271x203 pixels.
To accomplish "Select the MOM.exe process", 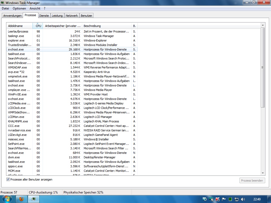I will click(72, 171).
